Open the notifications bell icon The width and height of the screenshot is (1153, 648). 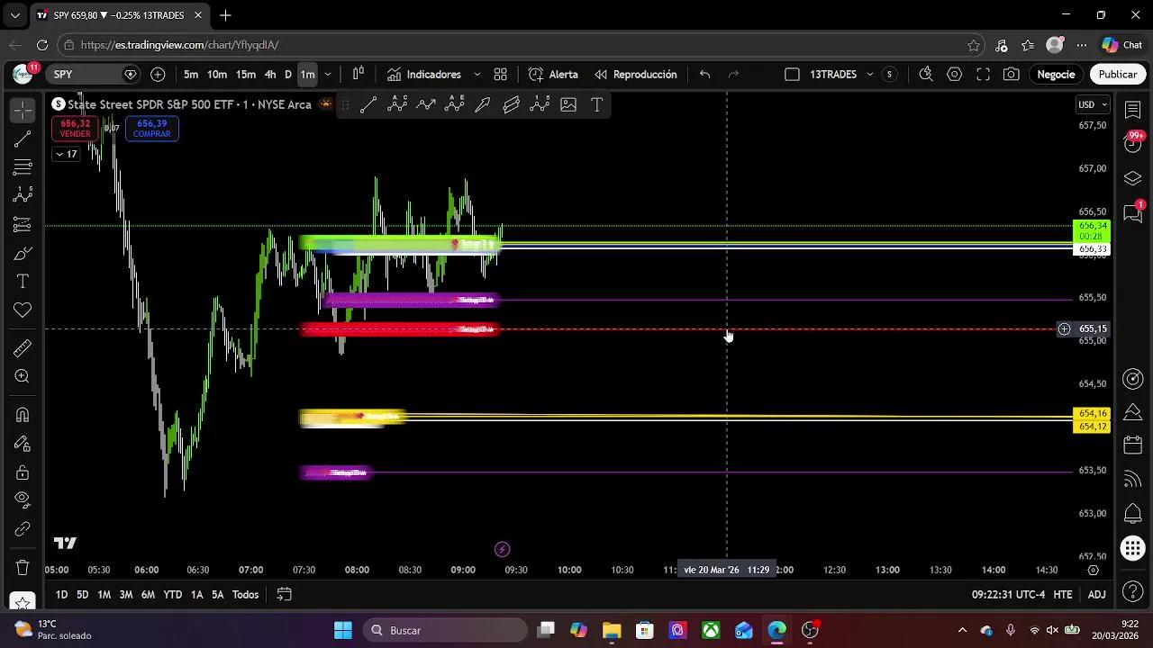1133,514
